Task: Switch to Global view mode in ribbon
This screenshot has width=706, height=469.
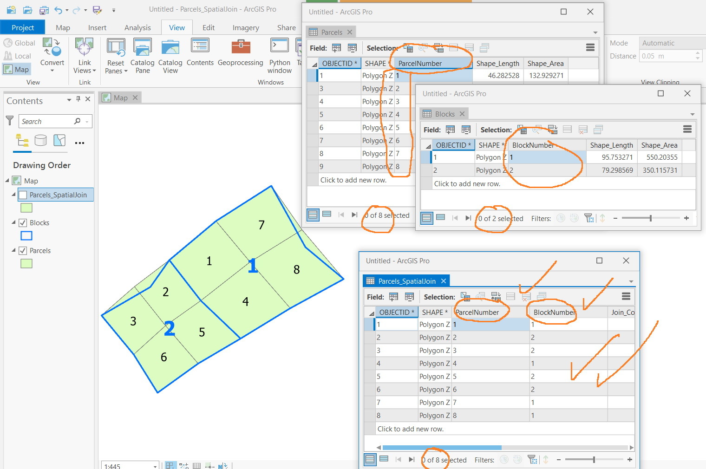Action: click(x=20, y=43)
